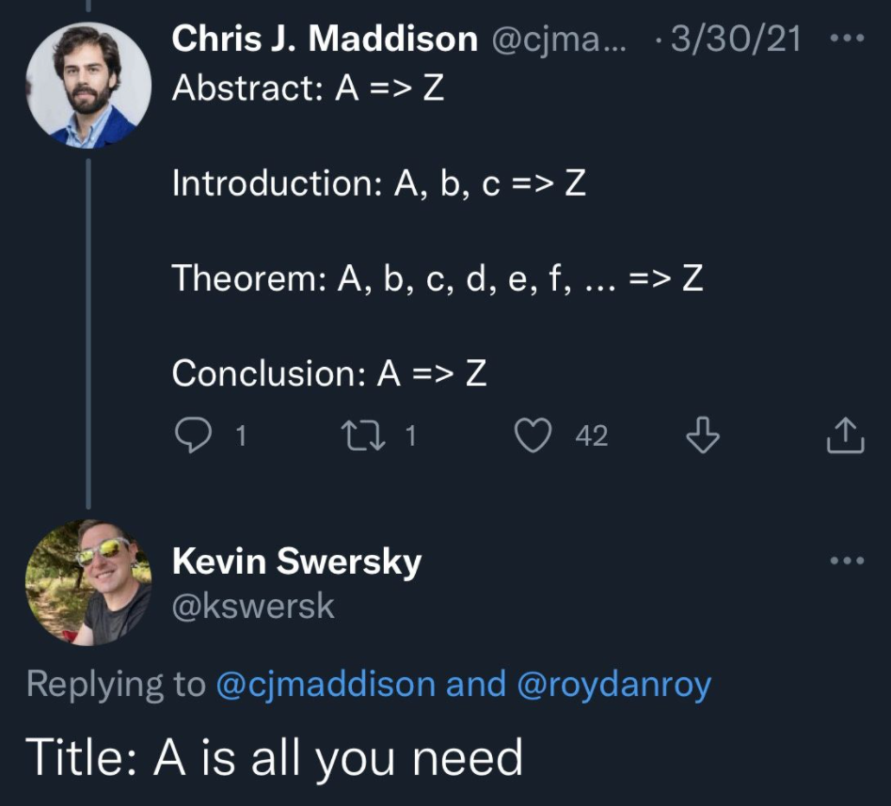The width and height of the screenshot is (891, 806).
Task: Click the Kevin Swersky display name
Action: 296,562
